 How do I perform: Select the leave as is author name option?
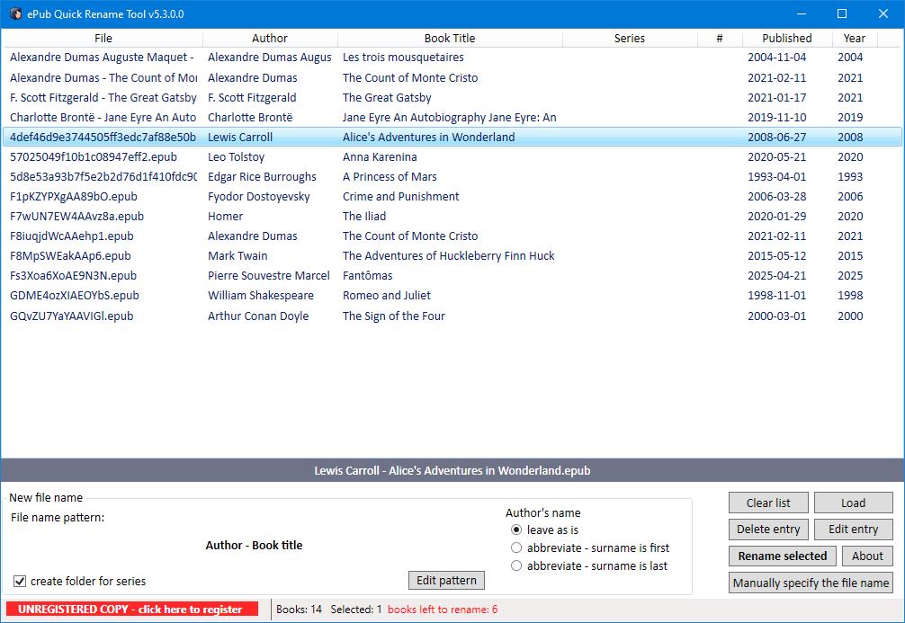point(516,529)
